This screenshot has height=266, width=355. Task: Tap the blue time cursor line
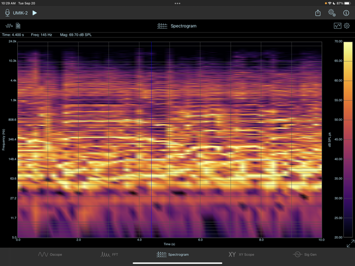[152, 139]
